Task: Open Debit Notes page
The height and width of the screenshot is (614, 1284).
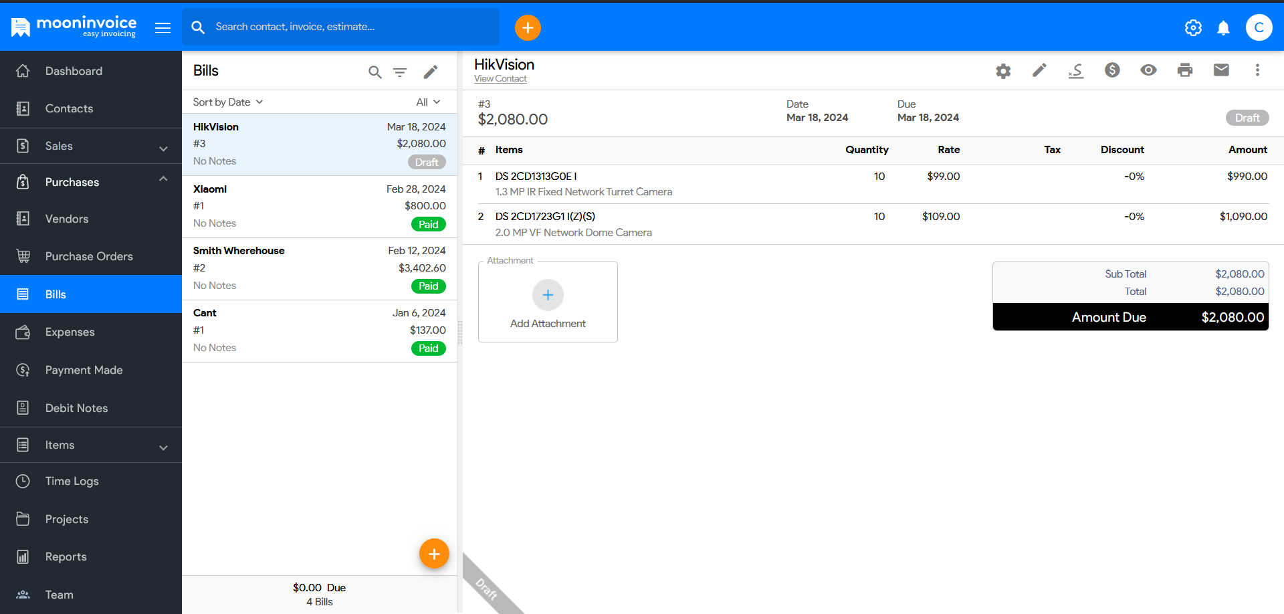Action: click(x=91, y=408)
